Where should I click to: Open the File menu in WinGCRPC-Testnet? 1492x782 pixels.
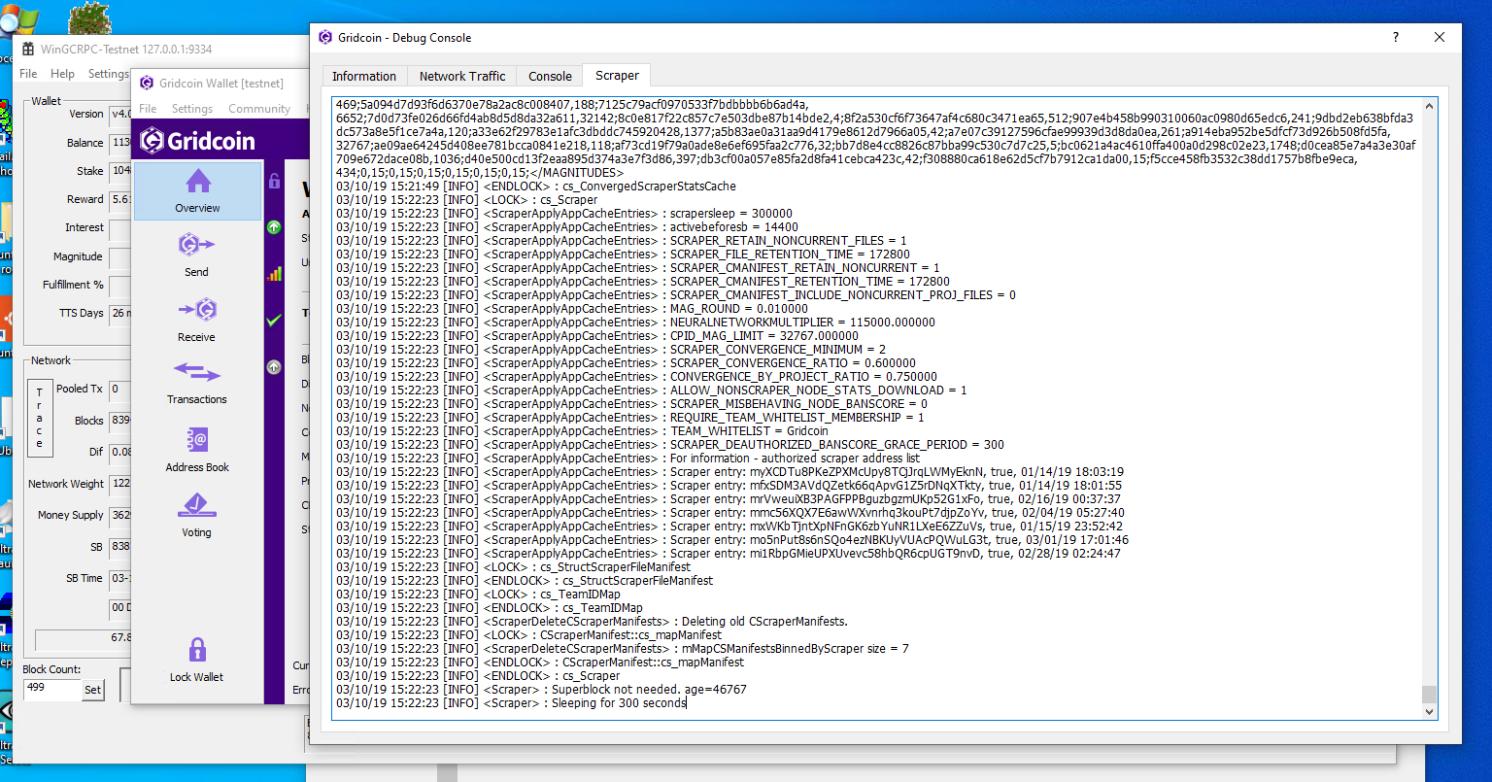28,74
